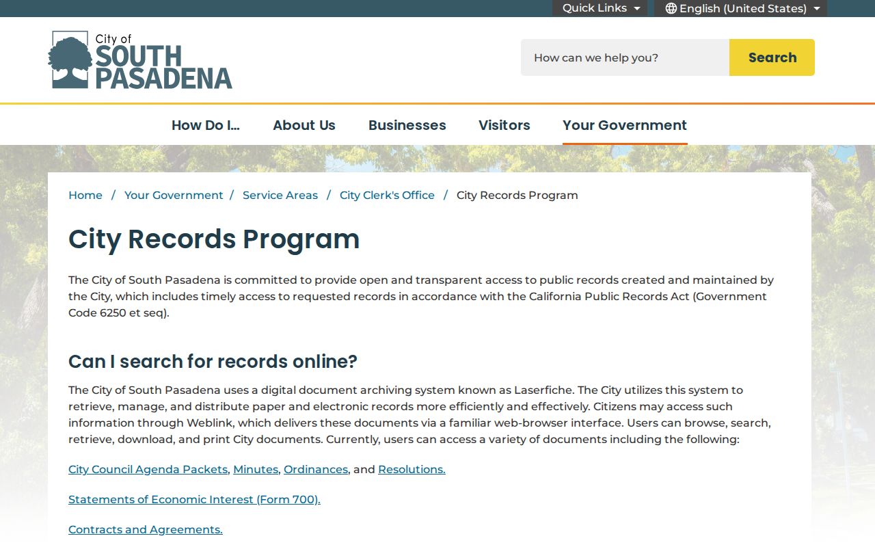The width and height of the screenshot is (875, 547).
Task: Select the Your Government breadcrumb link
Action: [174, 196]
